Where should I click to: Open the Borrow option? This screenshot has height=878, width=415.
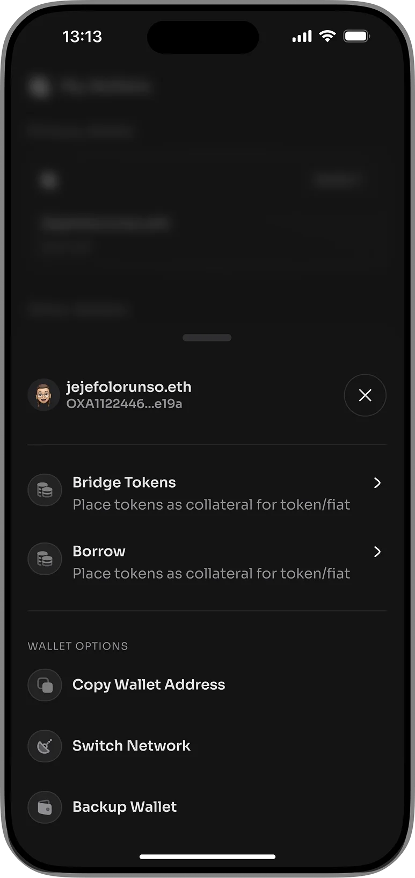coord(207,561)
